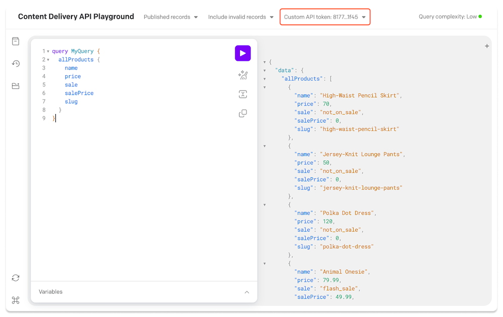The height and width of the screenshot is (317, 503).
Task: Click the salePrice field in the query editor
Action: pos(79,93)
